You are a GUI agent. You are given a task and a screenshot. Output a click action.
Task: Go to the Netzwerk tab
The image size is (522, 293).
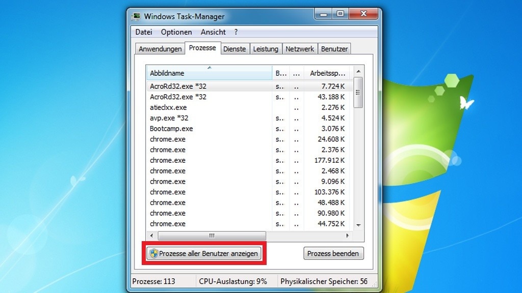[x=300, y=49]
